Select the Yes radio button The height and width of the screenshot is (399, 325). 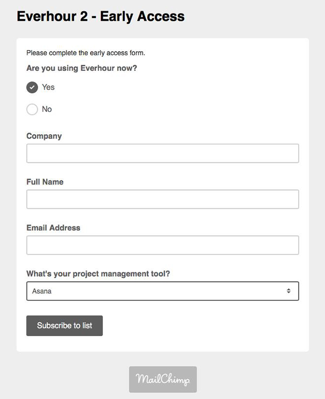[32, 87]
